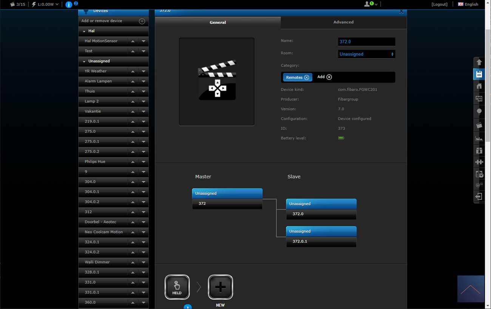Click the blue info notifications icon
The height and width of the screenshot is (309, 491).
69,5
